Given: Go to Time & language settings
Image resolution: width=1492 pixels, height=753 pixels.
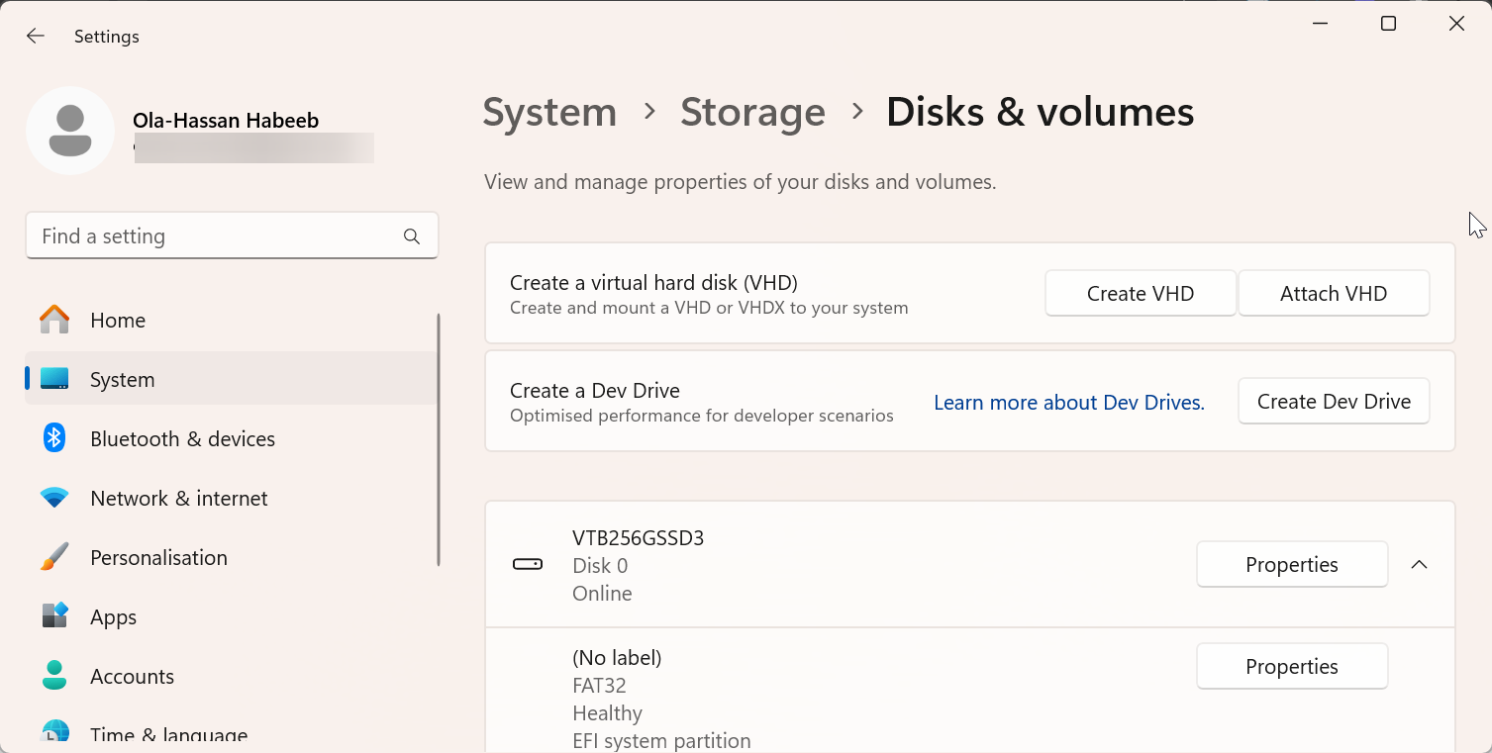Looking at the screenshot, I should click(168, 734).
